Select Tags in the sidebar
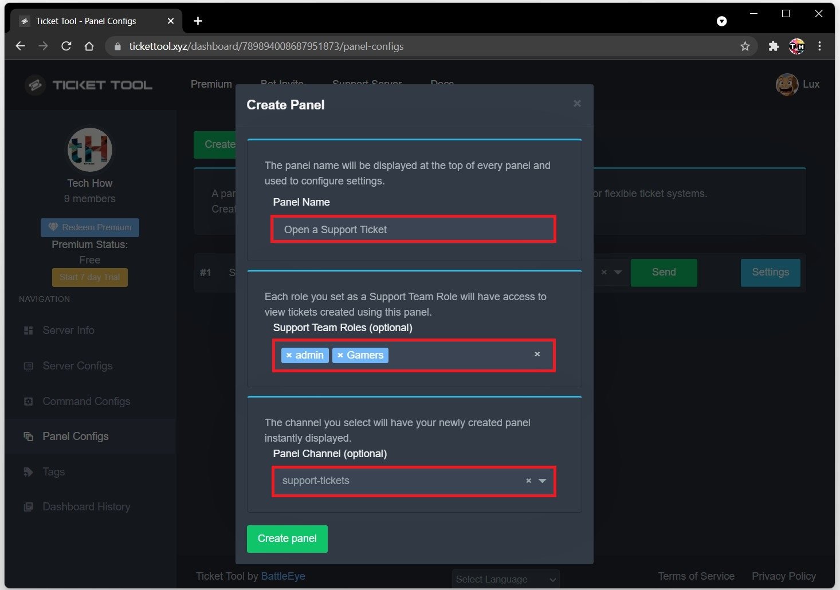840x590 pixels. coord(53,472)
